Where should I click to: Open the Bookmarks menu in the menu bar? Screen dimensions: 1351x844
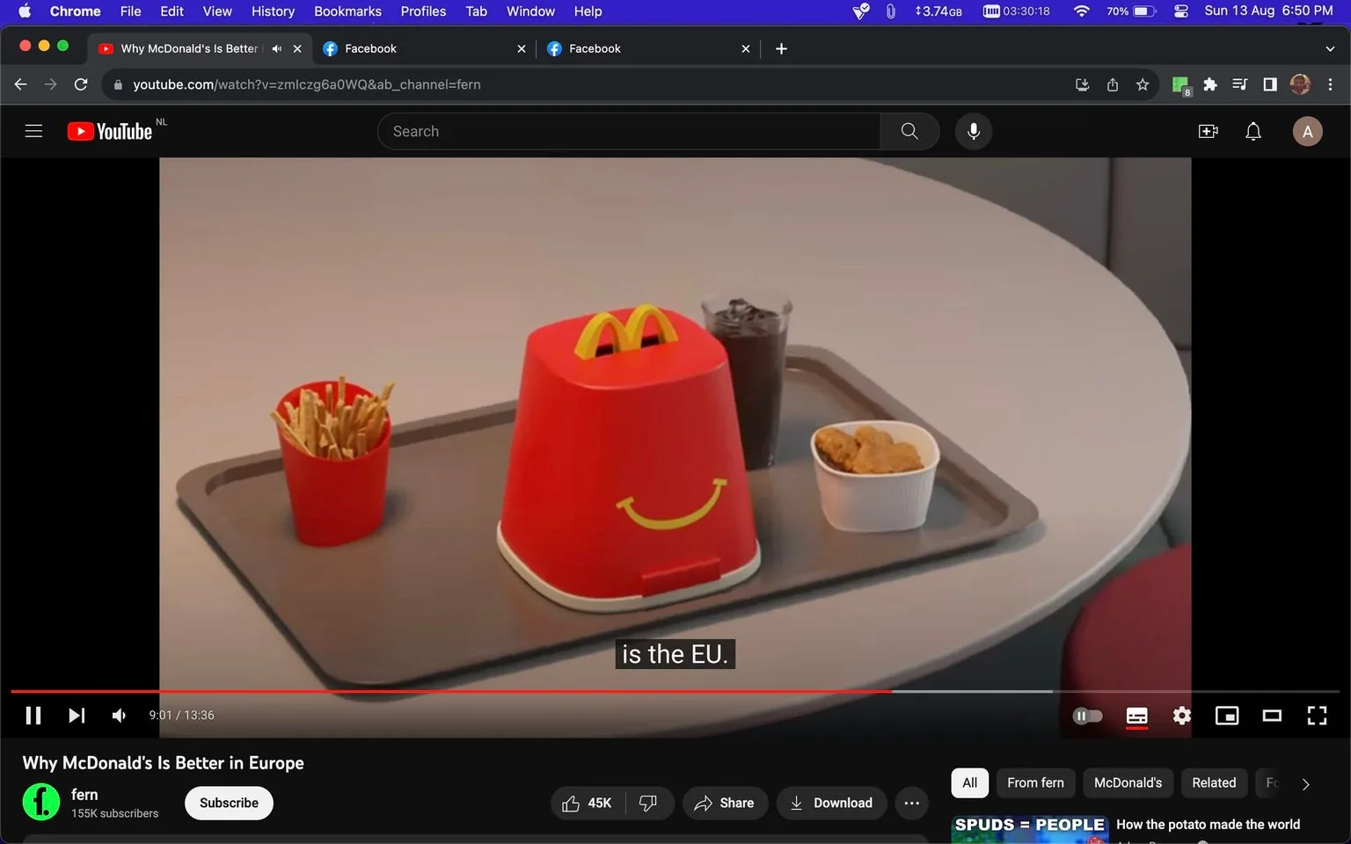point(347,11)
